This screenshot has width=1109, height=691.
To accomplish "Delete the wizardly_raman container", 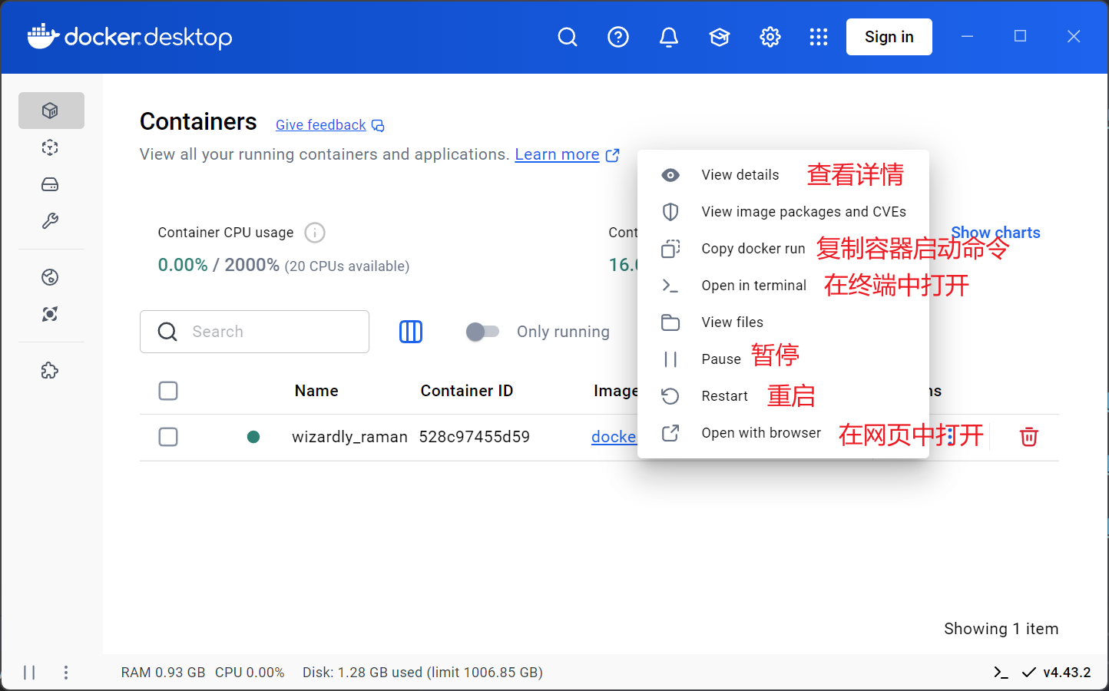I will (1028, 436).
